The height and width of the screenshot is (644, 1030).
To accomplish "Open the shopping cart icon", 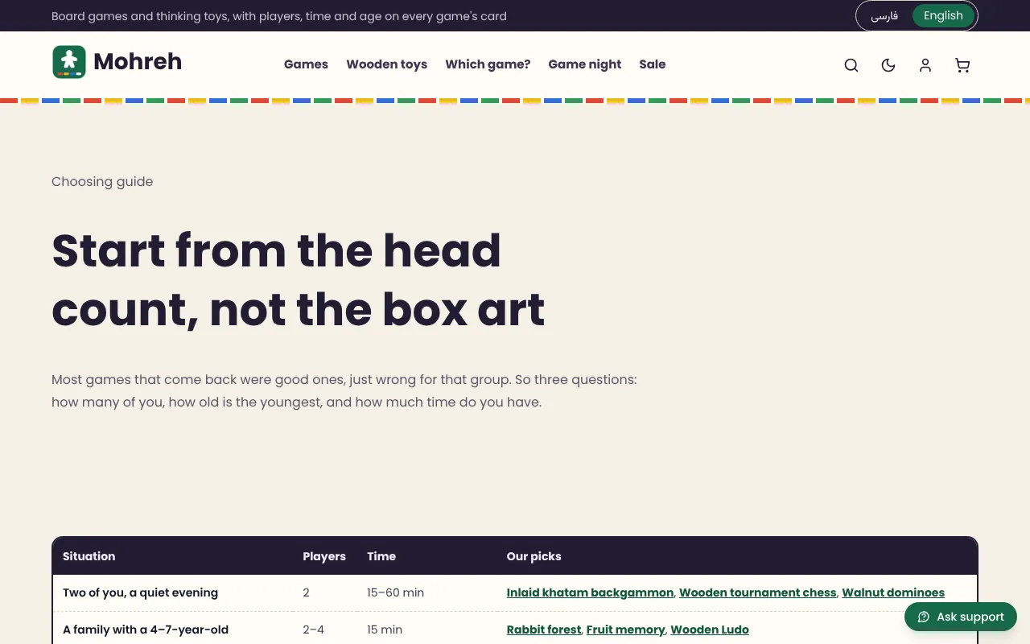I will [962, 65].
